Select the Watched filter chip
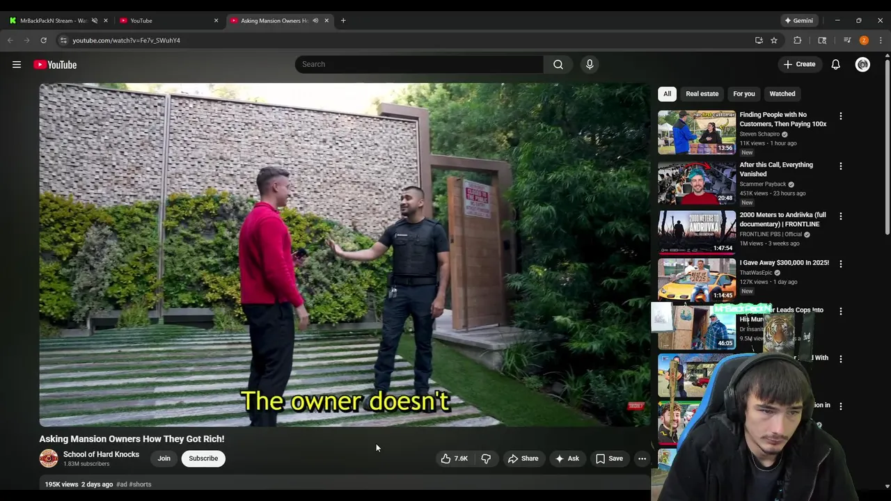The height and width of the screenshot is (501, 891). [782, 94]
